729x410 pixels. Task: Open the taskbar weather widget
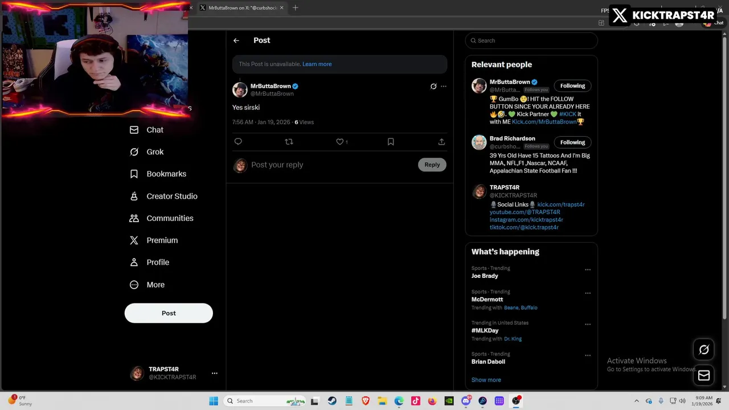tap(19, 401)
